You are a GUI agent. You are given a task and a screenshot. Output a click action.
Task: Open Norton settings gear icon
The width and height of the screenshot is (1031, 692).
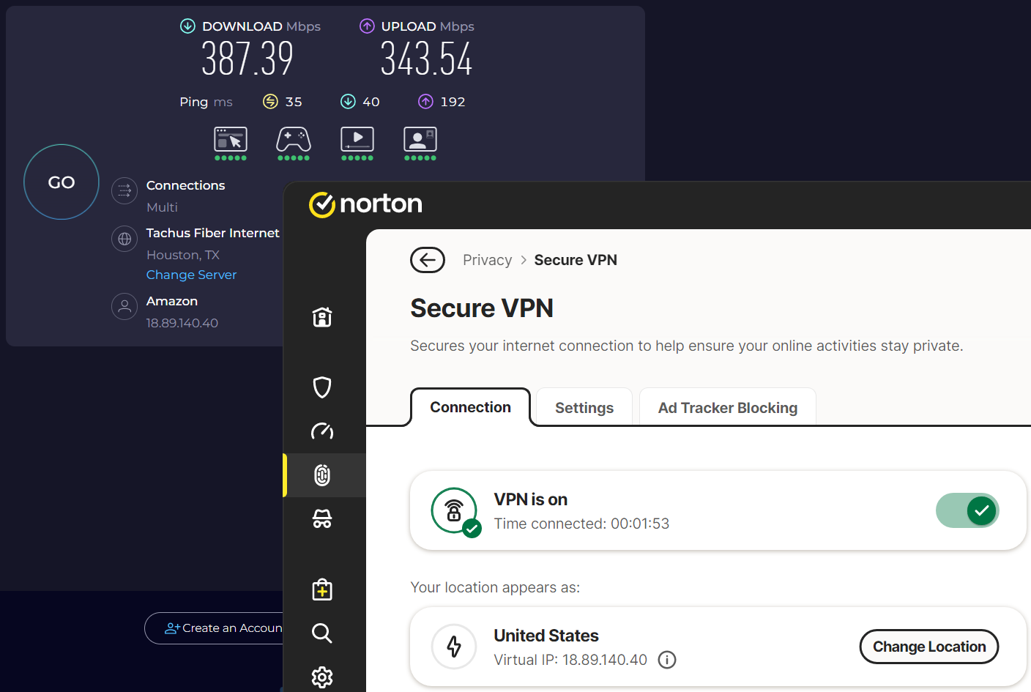[322, 677]
